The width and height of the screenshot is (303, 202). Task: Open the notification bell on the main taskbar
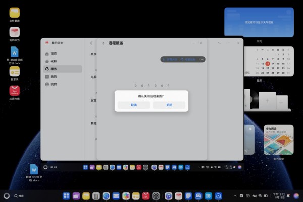[x=288, y=196]
